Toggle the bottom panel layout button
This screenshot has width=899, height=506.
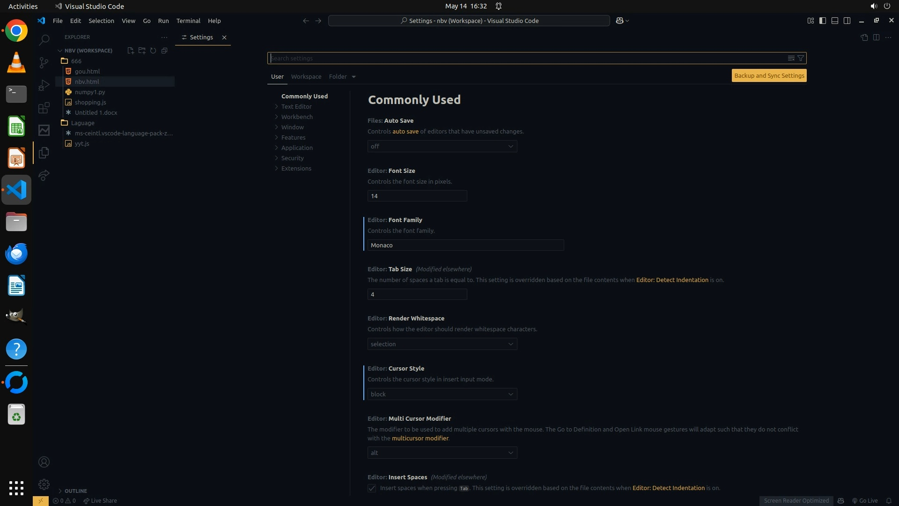click(x=835, y=21)
